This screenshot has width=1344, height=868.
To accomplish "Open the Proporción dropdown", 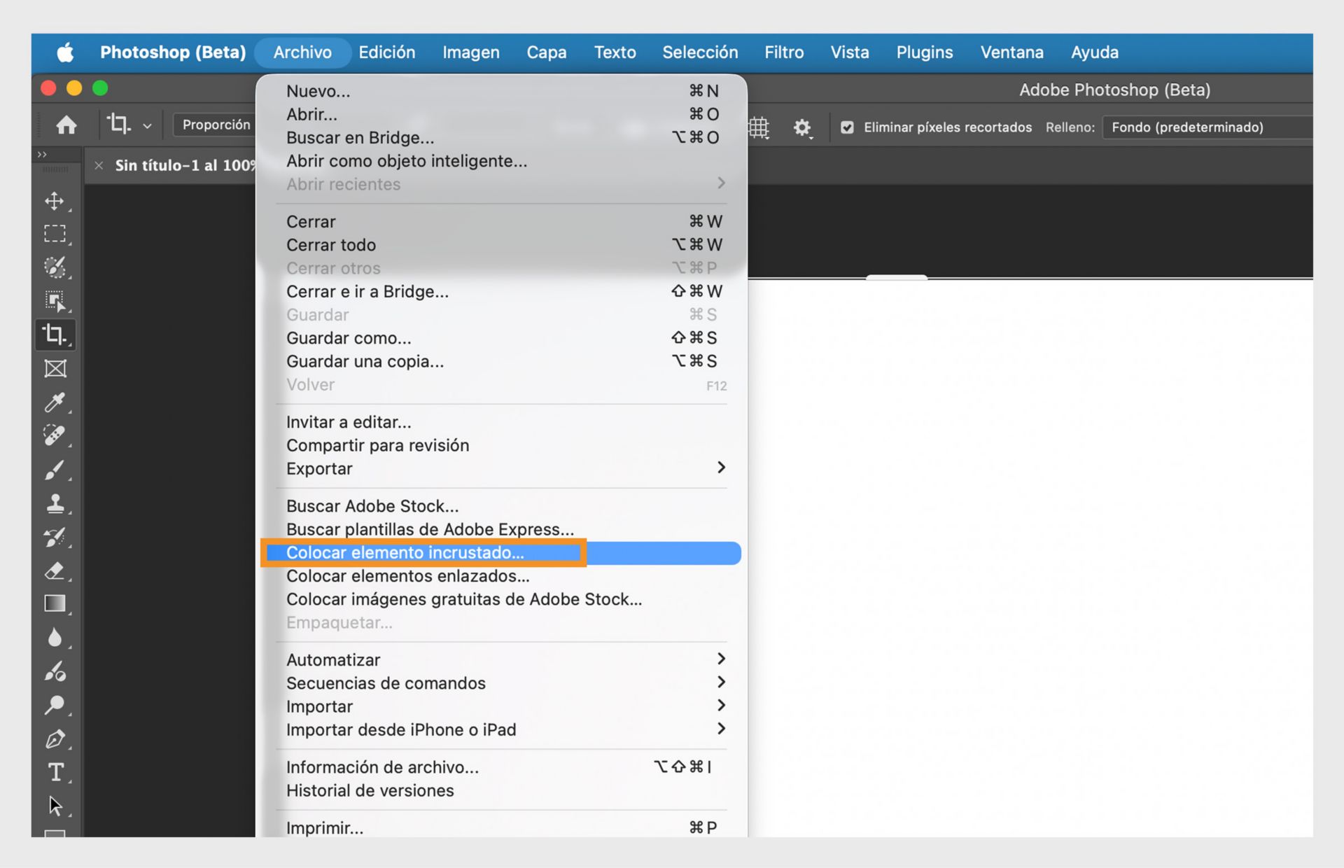I will tap(215, 125).
